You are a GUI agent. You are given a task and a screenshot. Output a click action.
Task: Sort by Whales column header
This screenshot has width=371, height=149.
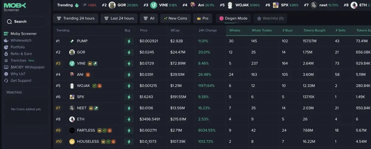[235, 30]
